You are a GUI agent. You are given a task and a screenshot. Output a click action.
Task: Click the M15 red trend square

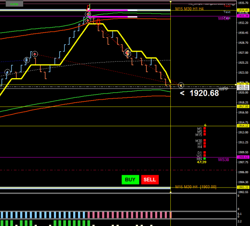tap(205, 134)
